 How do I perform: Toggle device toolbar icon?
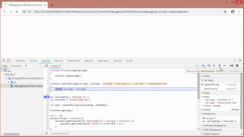9,61
